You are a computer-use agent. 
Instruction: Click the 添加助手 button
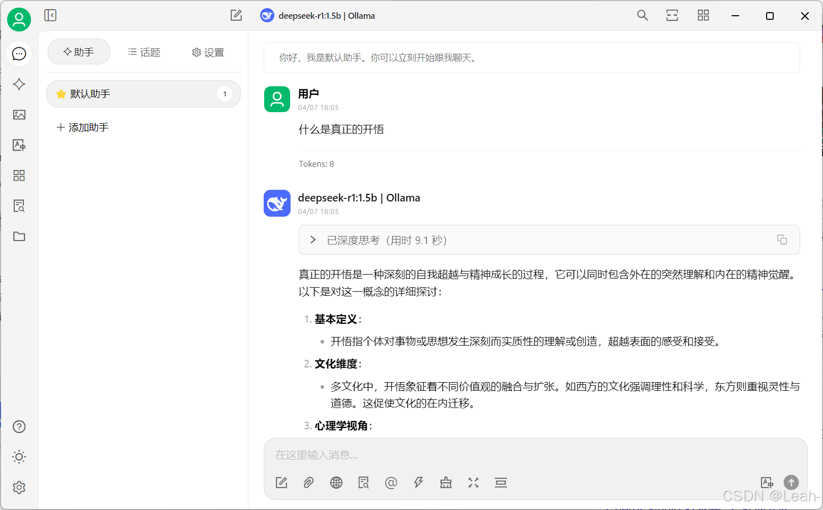[82, 127]
